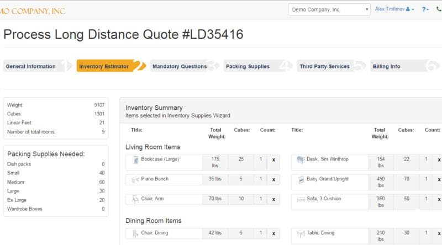
Task: Click the Desk, Sm Winthrop item icon
Action: tap(301, 159)
